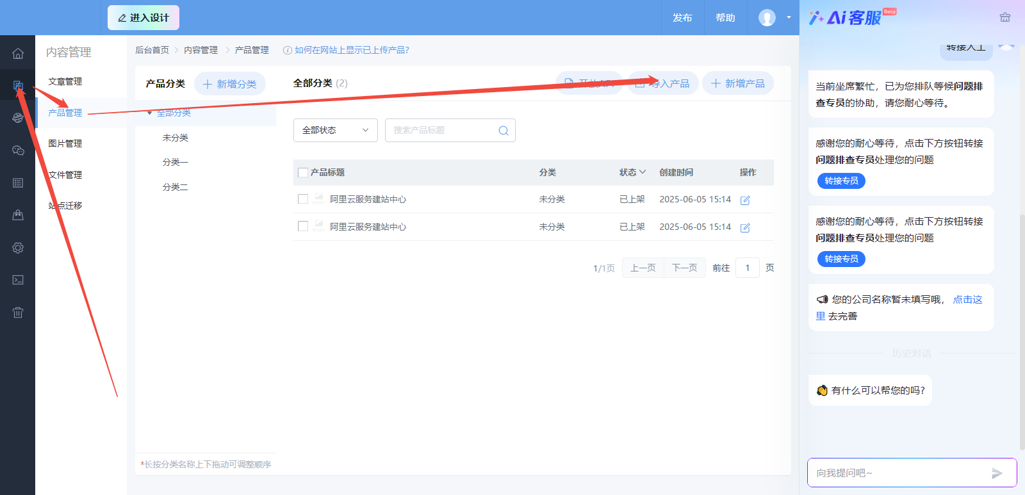The image size is (1025, 495).
Task: Check the first 阿里云服务建站中心 row checkbox
Action: (x=303, y=199)
